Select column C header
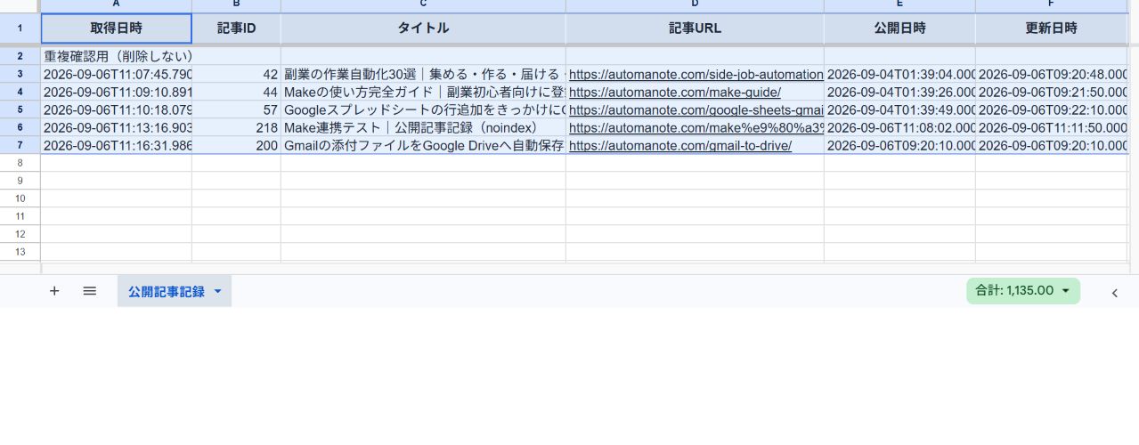 click(x=423, y=5)
